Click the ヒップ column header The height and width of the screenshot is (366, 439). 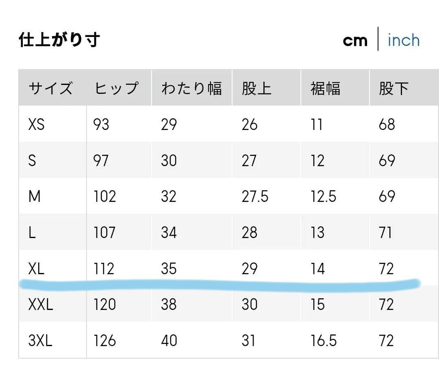click(117, 88)
